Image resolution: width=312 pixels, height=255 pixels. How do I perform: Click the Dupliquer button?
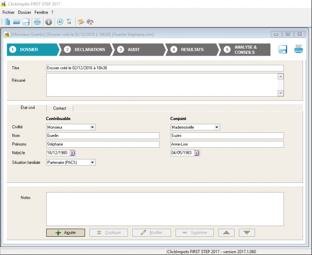click(109, 233)
